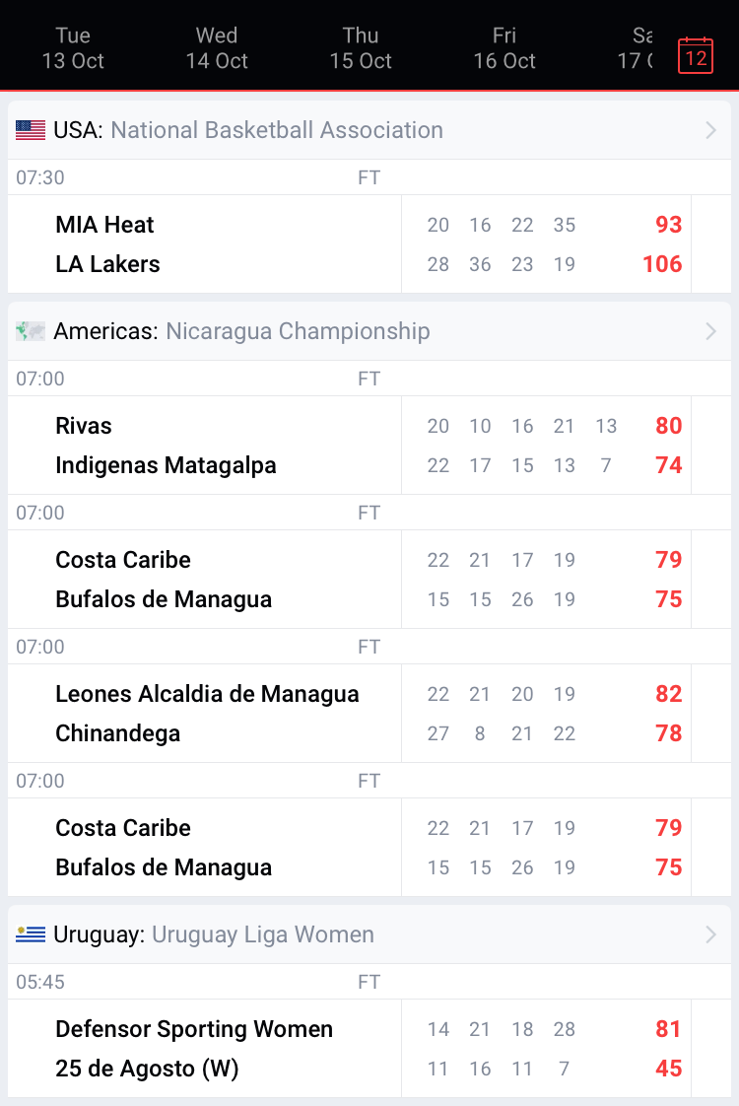Open the Uruguay Liga Women league title
Image resolution: width=739 pixels, height=1106 pixels.
click(263, 934)
